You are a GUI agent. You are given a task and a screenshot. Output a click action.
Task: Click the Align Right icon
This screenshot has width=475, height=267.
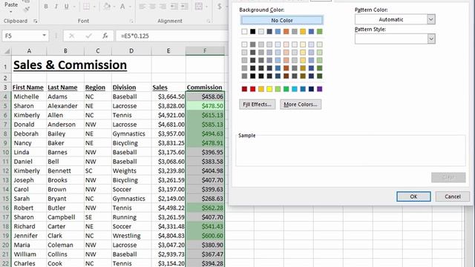[163, 7]
